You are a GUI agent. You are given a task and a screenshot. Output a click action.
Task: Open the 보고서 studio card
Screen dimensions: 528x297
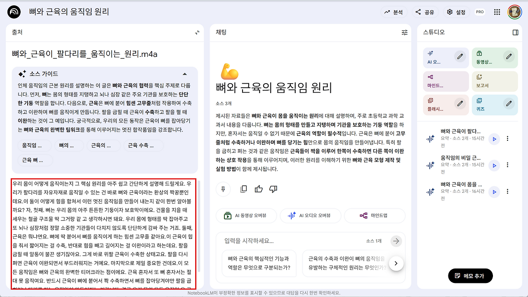pyautogui.click(x=495, y=82)
